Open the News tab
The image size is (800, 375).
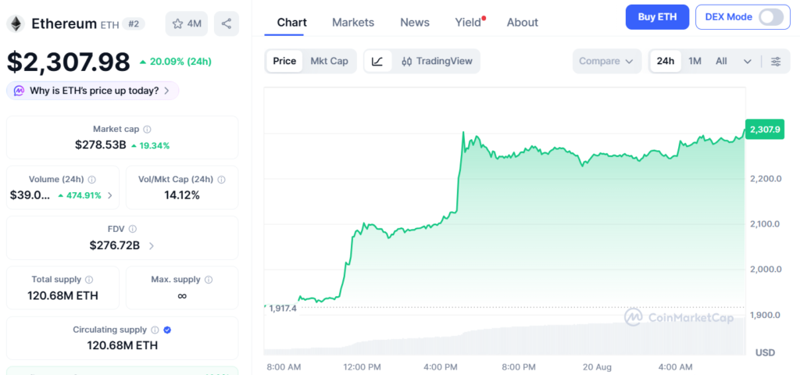415,23
